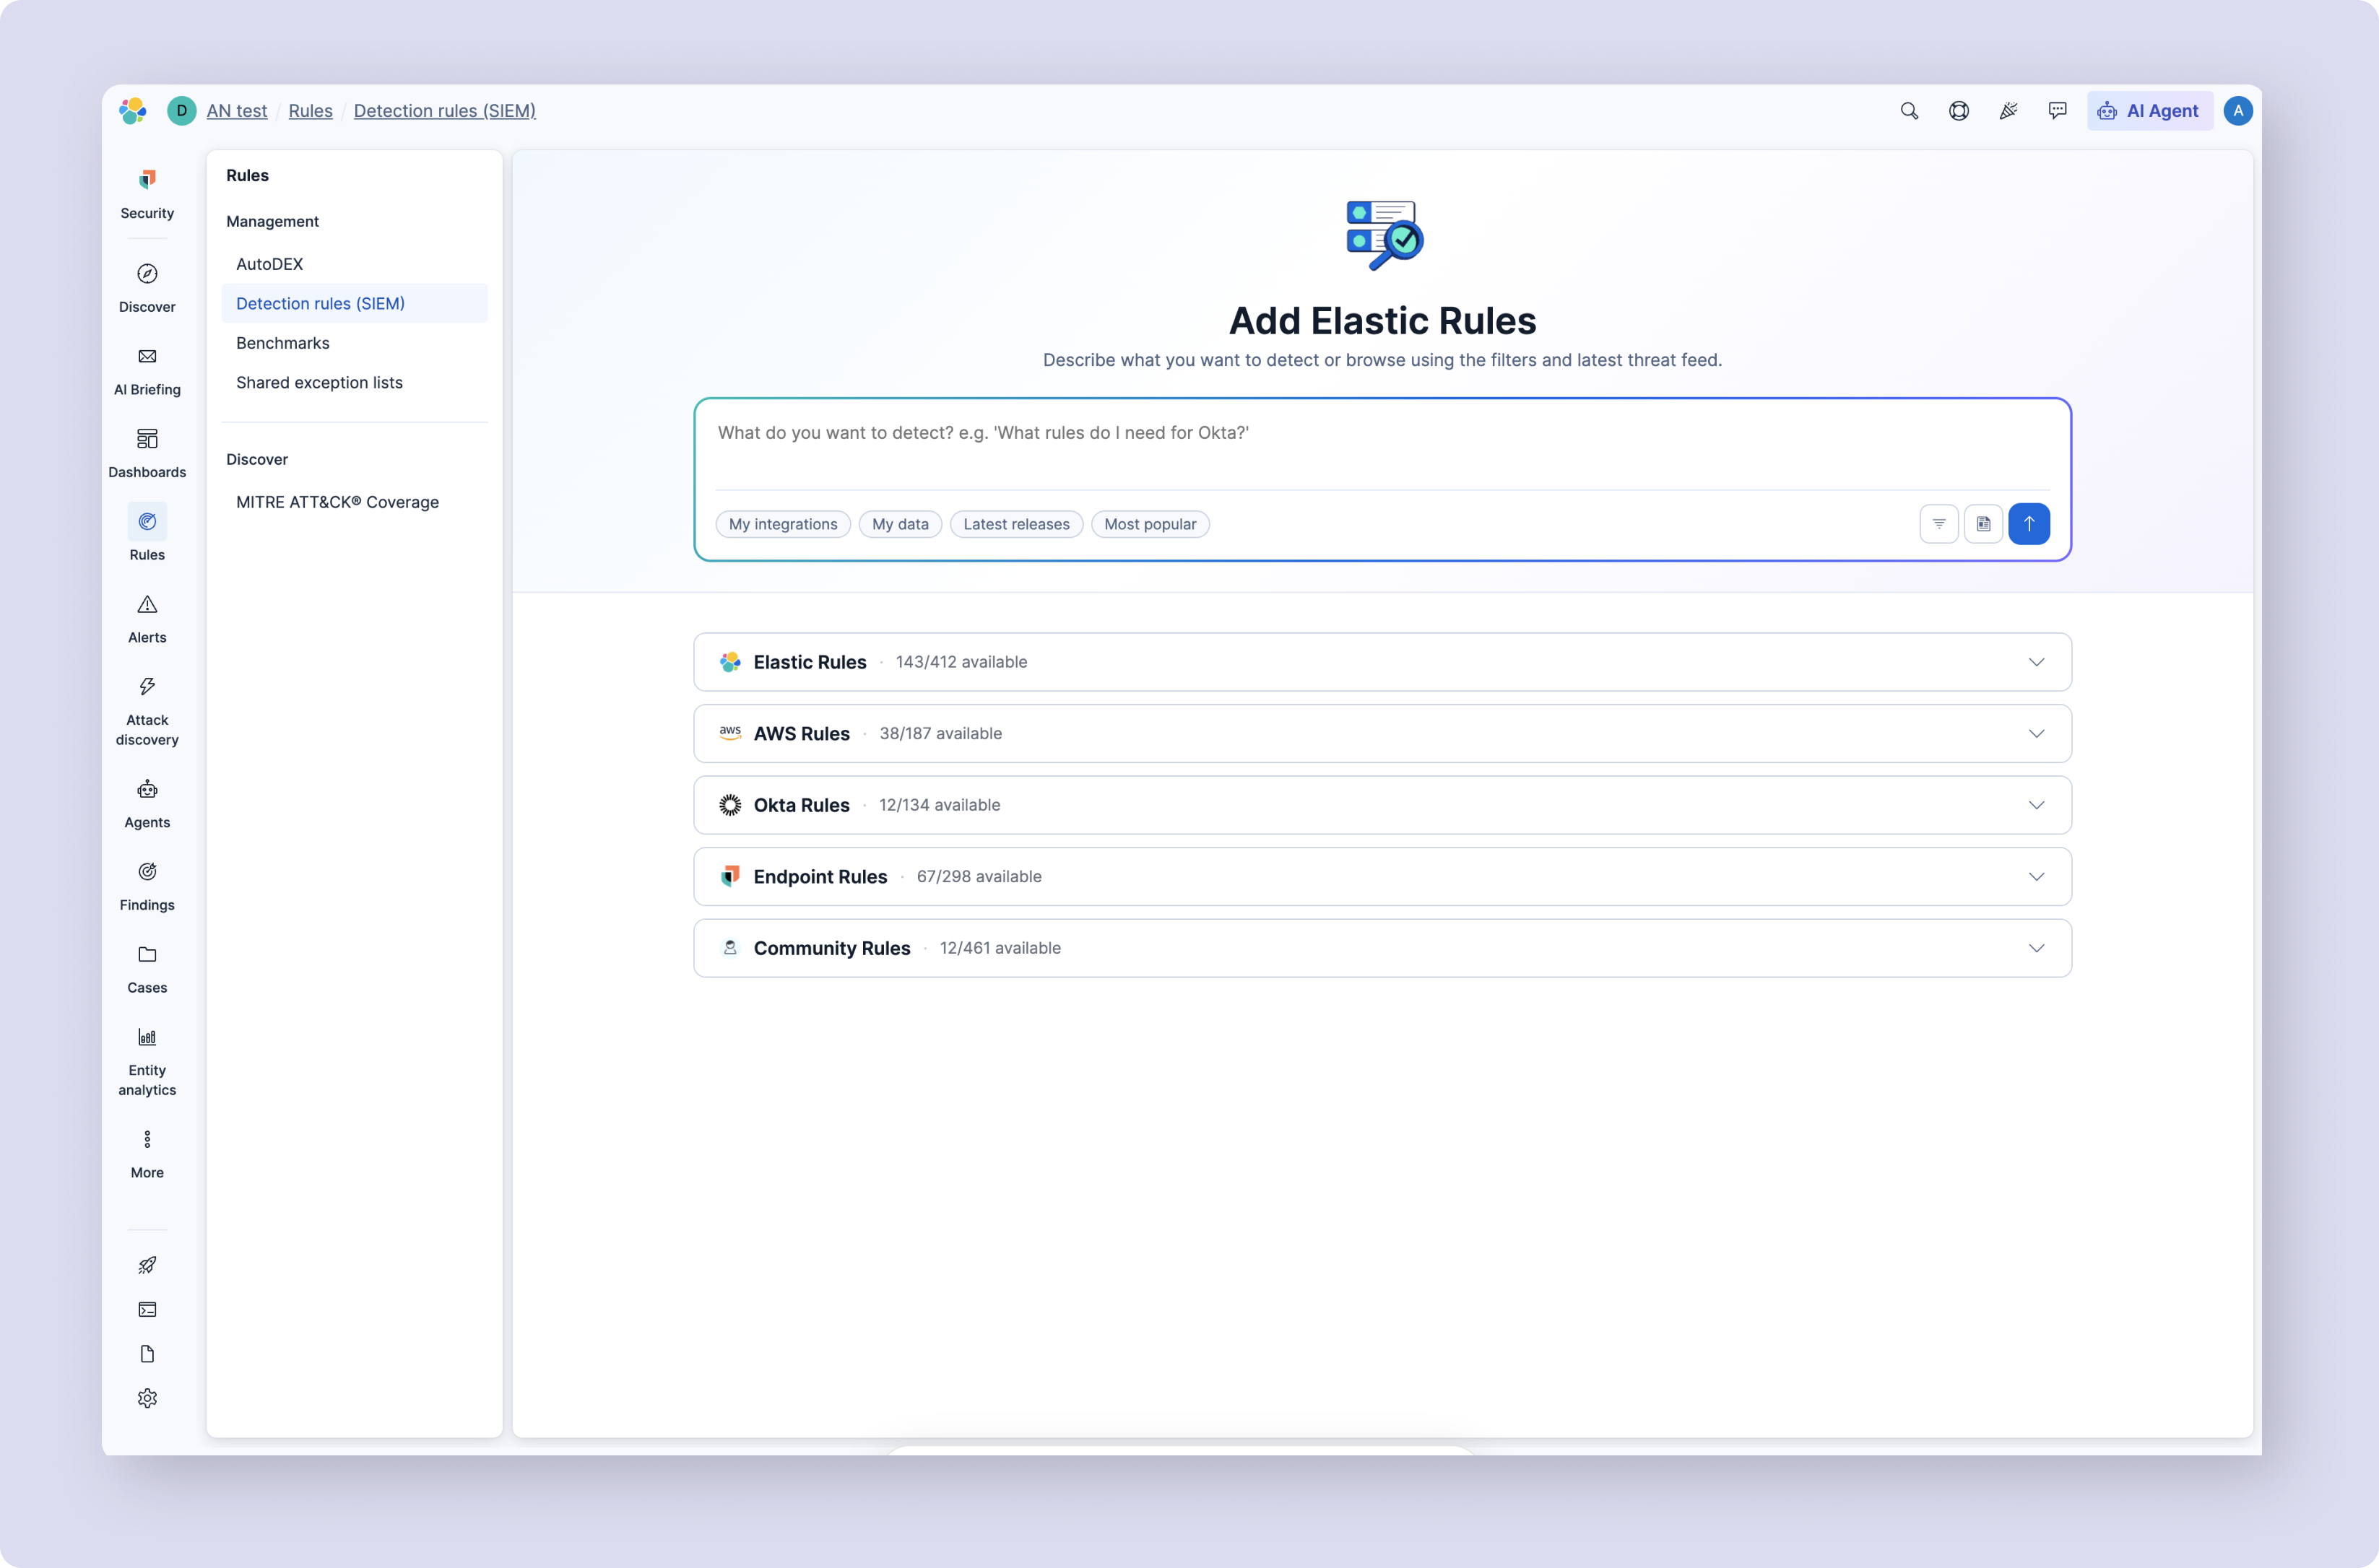This screenshot has width=2379, height=1568.
Task: Select Detection rules (SIEM) in the side panel
Action: [354, 303]
